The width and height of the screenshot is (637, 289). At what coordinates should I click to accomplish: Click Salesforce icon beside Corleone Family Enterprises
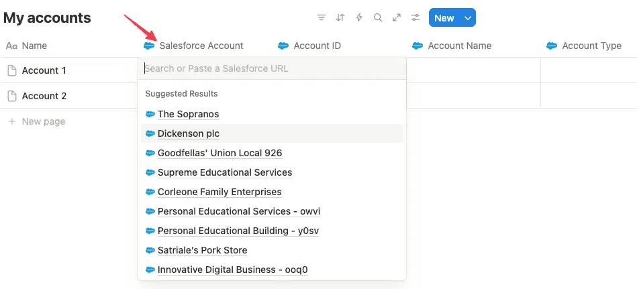(x=150, y=192)
